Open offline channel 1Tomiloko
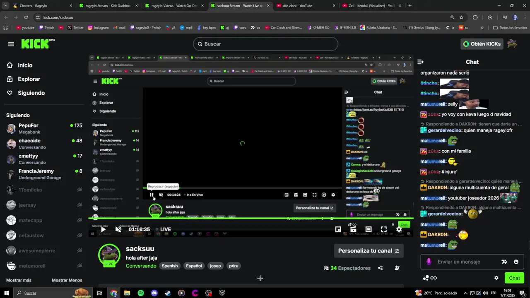The image size is (530, 298). (44, 190)
